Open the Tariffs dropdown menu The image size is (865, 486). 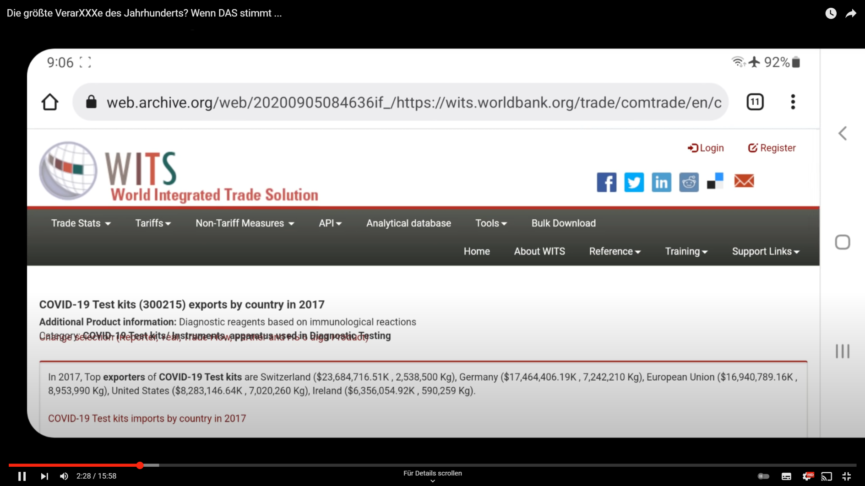tap(153, 223)
